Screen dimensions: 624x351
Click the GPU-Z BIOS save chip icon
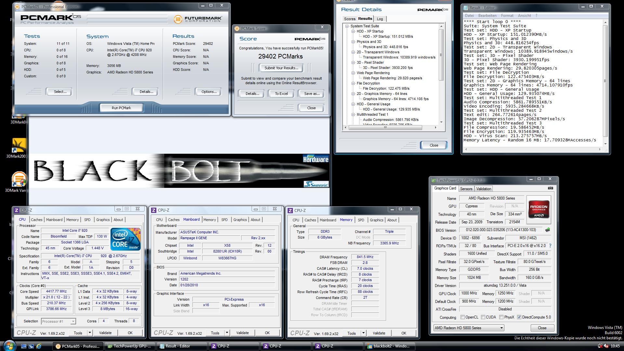point(548,230)
